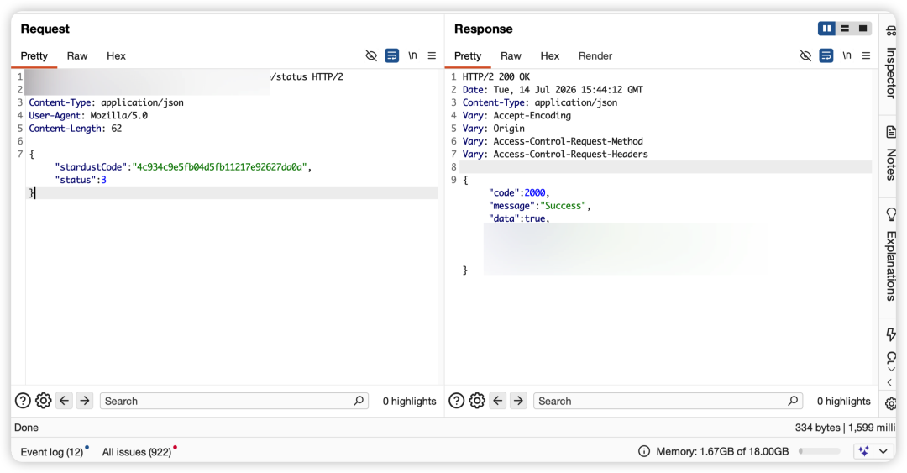907x473 pixels.
Task: Select side-by-side layout icon in Response header
Action: point(826,29)
